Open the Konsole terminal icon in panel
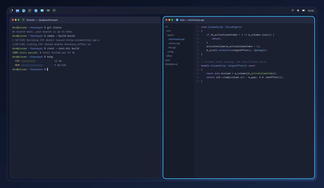Image resolution: width=324 pixels, height=188 pixels. 30,11
